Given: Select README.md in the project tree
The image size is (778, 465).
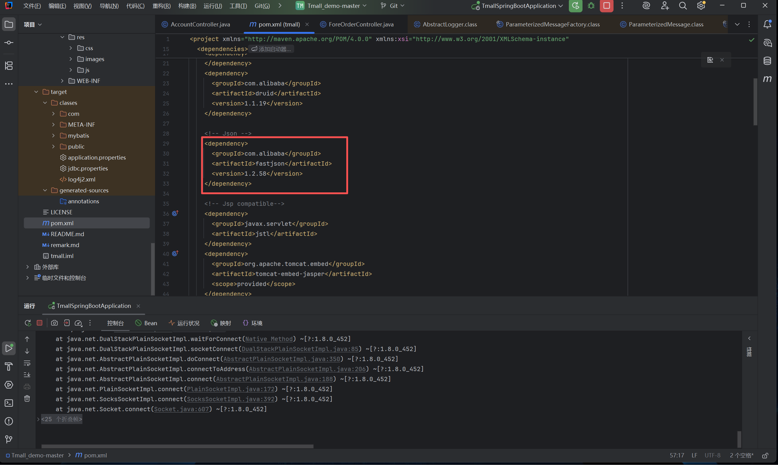Looking at the screenshot, I should coord(67,234).
